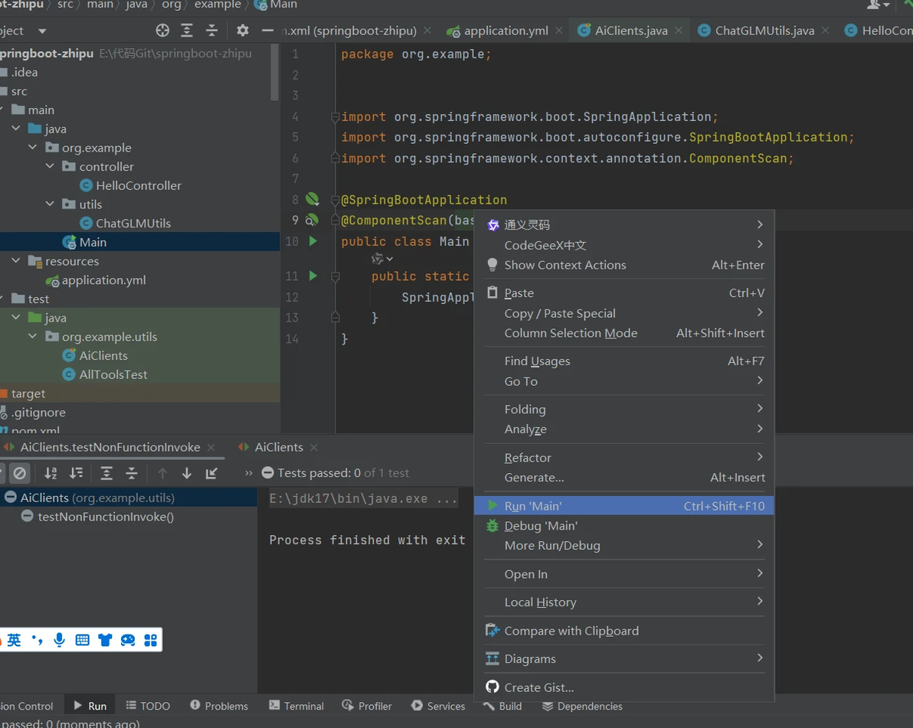Jump to next failed test arrow
The height and width of the screenshot is (728, 913).
click(187, 473)
